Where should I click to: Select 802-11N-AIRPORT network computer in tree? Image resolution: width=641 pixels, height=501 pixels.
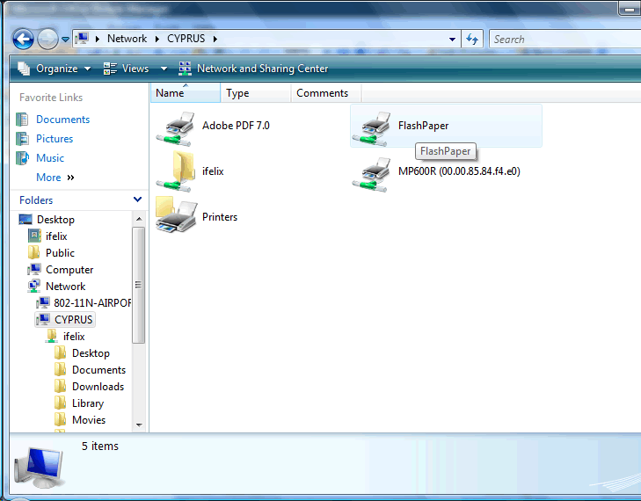coord(91,303)
